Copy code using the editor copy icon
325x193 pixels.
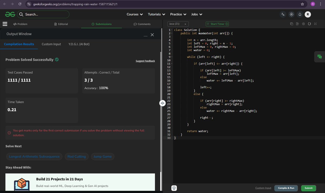291,24
